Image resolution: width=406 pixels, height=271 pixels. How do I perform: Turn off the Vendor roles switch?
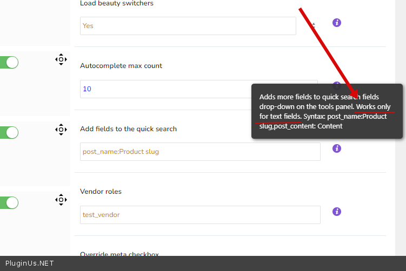(9, 202)
